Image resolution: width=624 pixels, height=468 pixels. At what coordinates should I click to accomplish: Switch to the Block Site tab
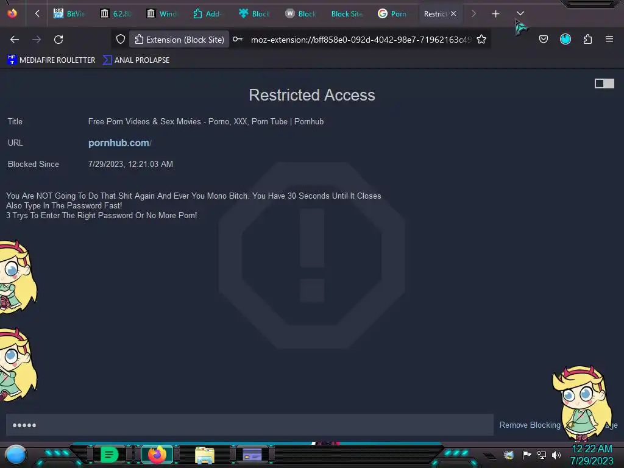(x=347, y=13)
